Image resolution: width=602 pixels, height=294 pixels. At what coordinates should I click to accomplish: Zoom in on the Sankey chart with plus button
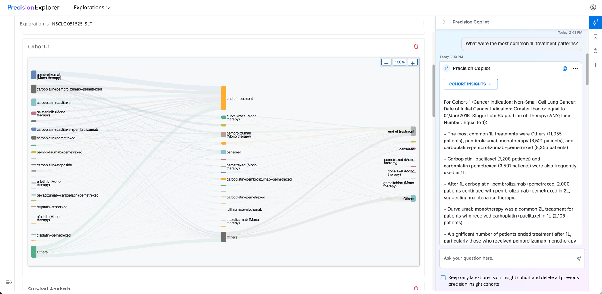click(x=412, y=62)
